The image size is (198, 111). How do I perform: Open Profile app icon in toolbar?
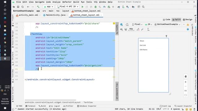[104, 7]
